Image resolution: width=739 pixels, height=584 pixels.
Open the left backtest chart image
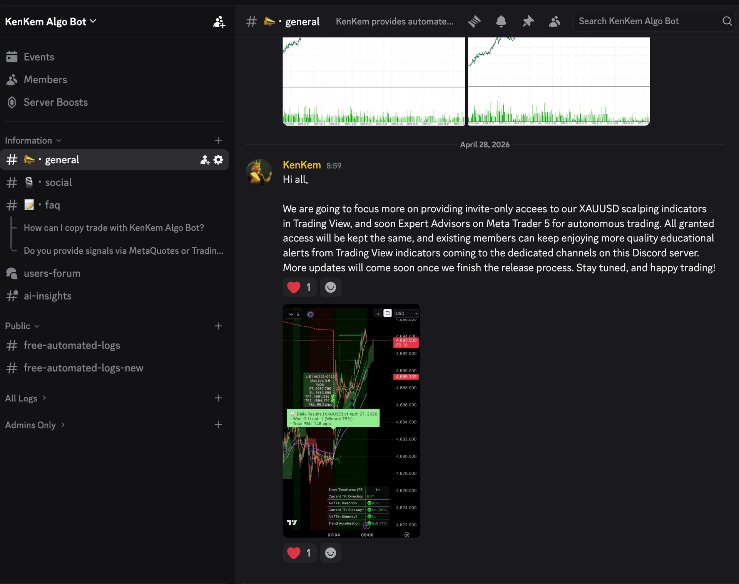pyautogui.click(x=374, y=82)
